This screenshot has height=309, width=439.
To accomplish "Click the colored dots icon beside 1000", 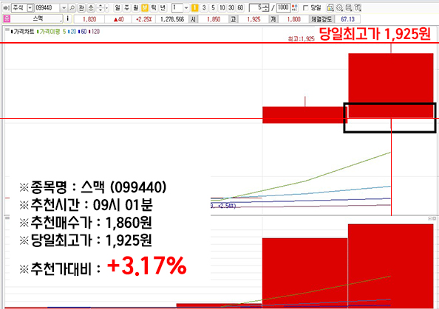I will click(x=295, y=8).
